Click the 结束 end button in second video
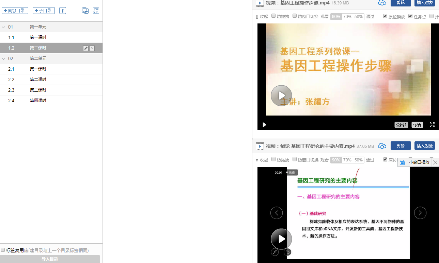The width and height of the screenshot is (439, 263). pos(291,173)
